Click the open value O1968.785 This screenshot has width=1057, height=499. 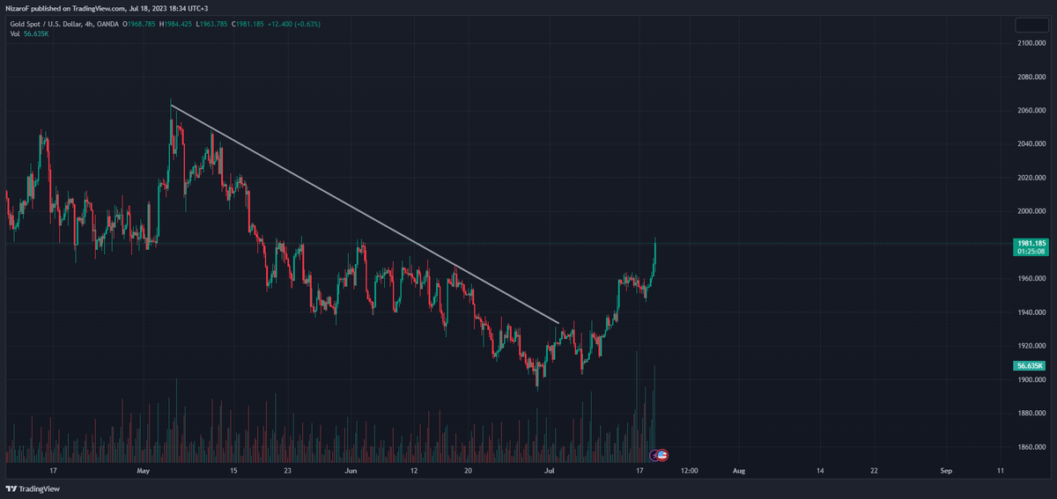point(138,24)
